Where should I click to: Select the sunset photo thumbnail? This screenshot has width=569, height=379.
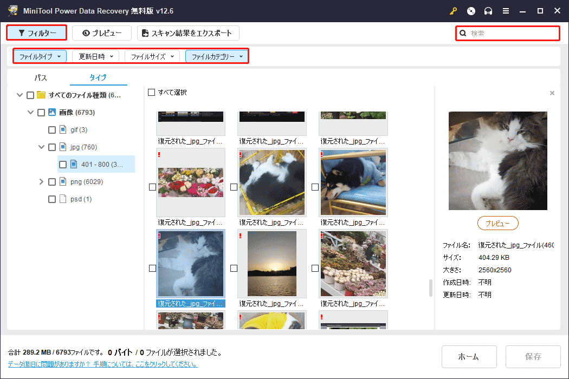(x=271, y=264)
